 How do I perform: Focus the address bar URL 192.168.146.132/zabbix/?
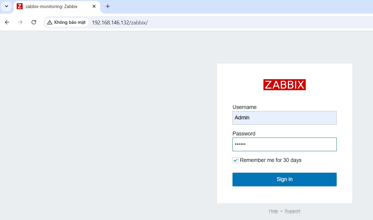pos(120,22)
